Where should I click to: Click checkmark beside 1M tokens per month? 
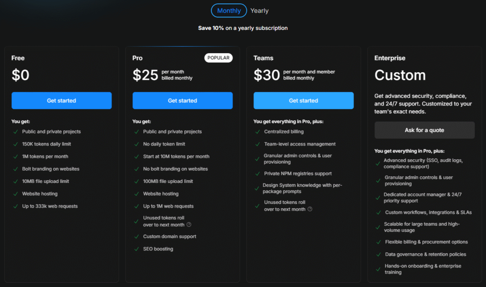(x=16, y=156)
